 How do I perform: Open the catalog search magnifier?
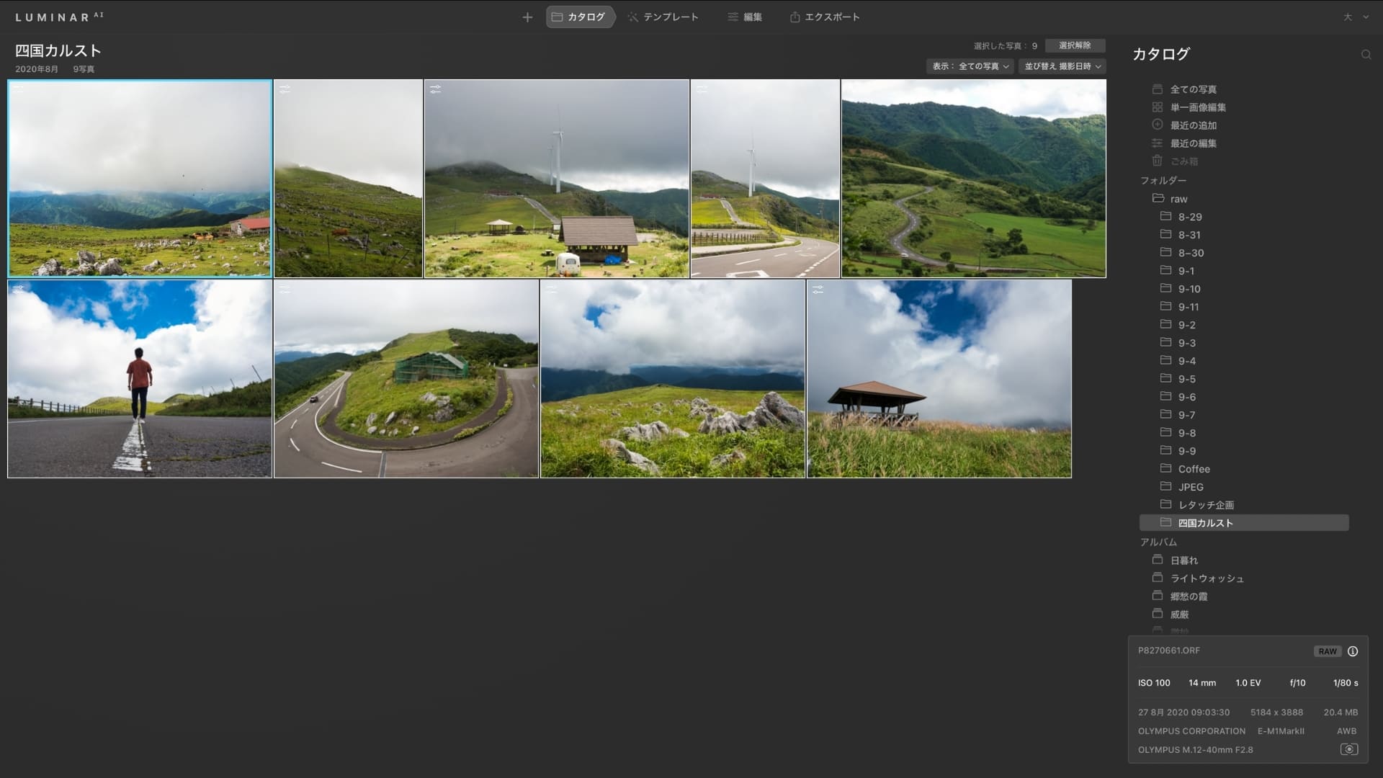pos(1366,55)
